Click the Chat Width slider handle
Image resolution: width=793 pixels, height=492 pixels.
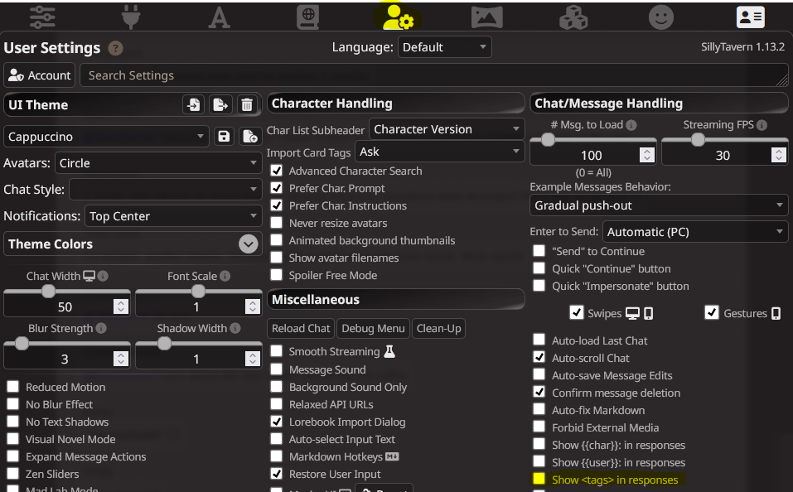coord(48,292)
